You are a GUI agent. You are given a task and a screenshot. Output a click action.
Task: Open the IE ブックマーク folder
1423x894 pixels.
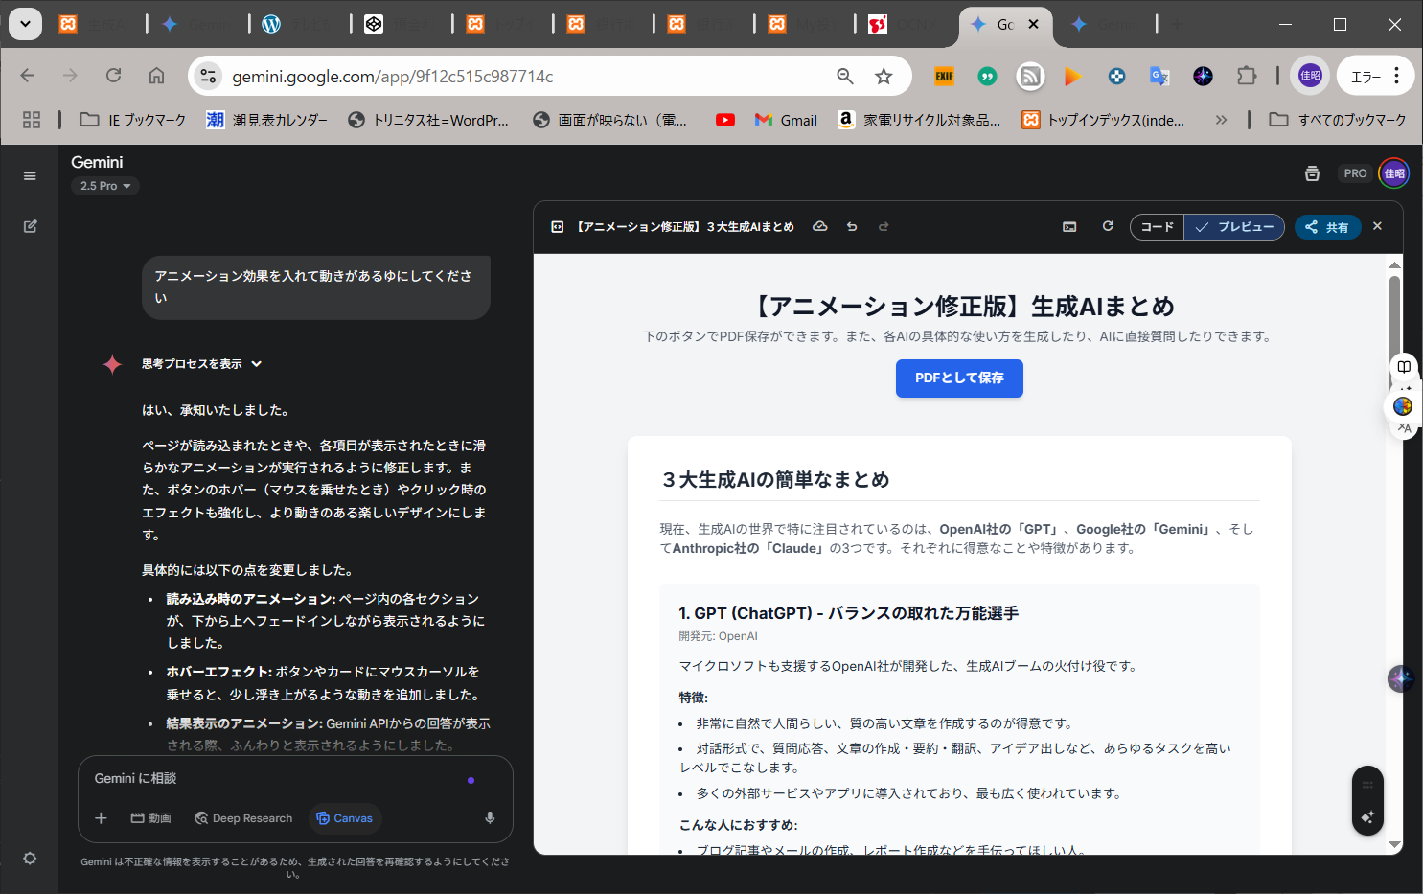tap(133, 120)
